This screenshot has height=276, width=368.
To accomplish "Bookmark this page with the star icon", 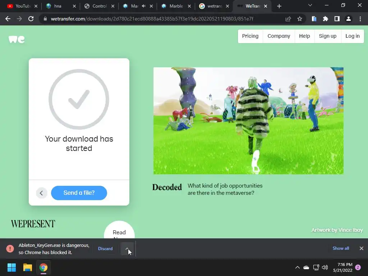I will [x=300, y=19].
